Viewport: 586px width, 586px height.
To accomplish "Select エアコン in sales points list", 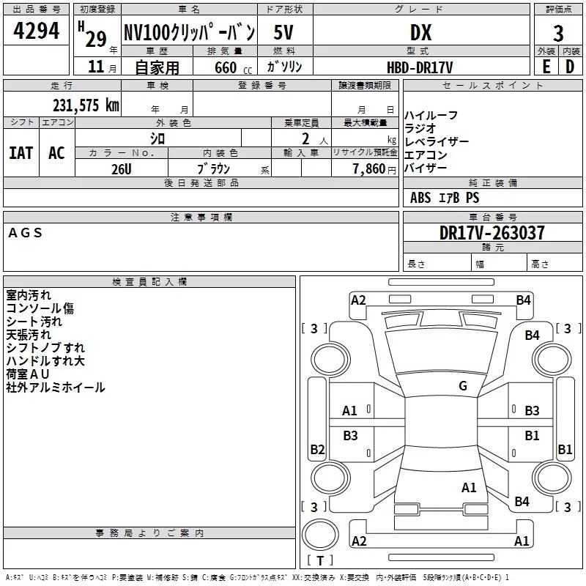I will (426, 155).
